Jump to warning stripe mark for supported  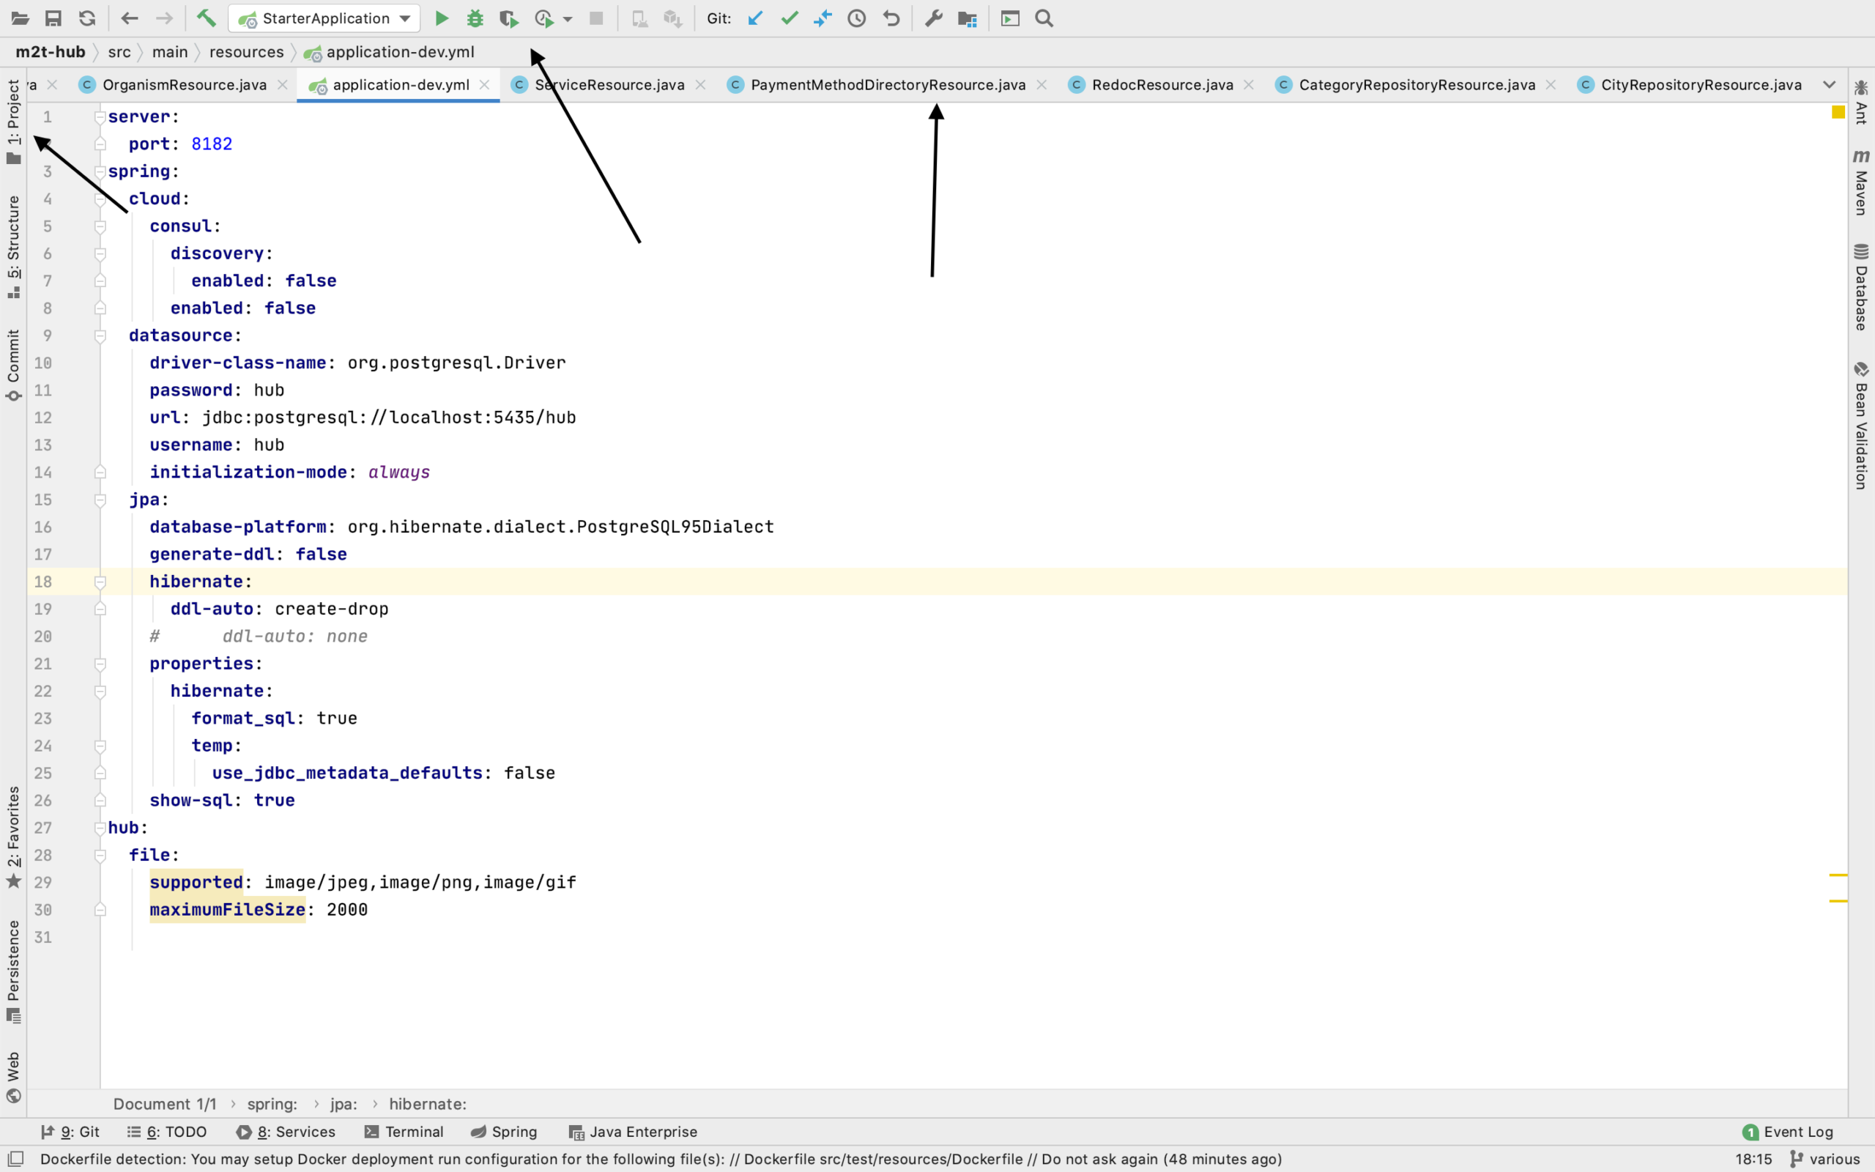coord(1838,875)
